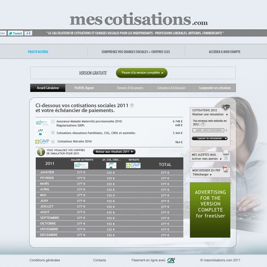The height and width of the screenshot is (267, 267).
Task: Collapse the Assurance Maladie Maternité row
Action: (53, 121)
